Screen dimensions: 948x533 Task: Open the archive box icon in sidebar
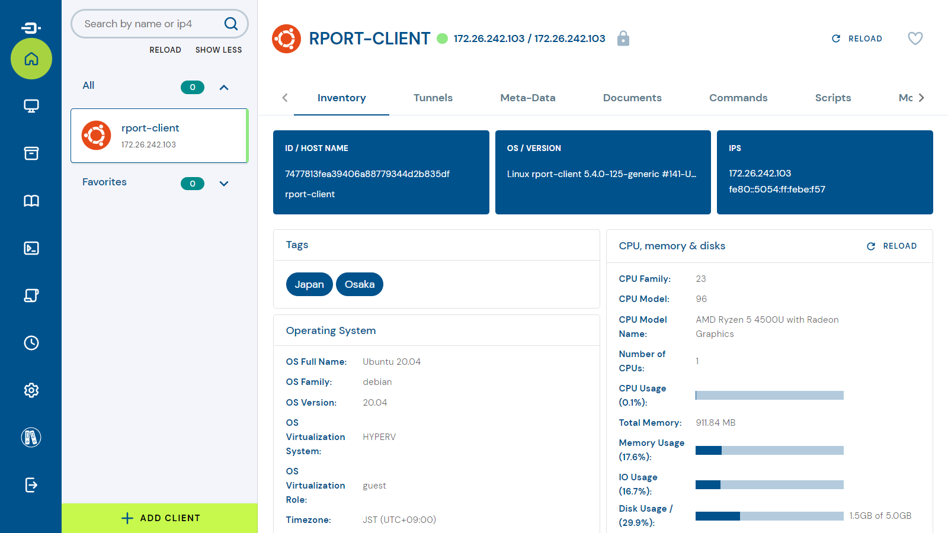[x=31, y=153]
